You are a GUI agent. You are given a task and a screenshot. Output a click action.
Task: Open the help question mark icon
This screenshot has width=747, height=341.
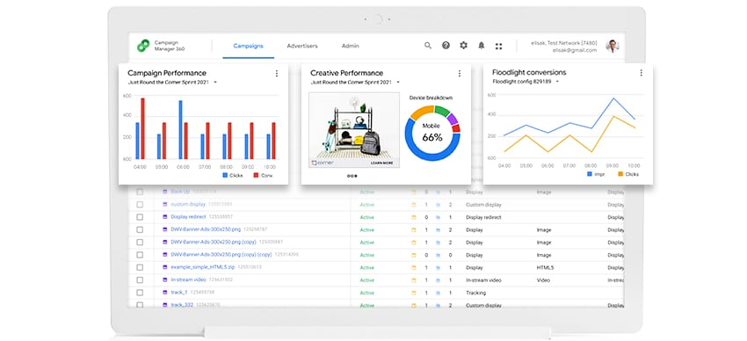pyautogui.click(x=446, y=46)
